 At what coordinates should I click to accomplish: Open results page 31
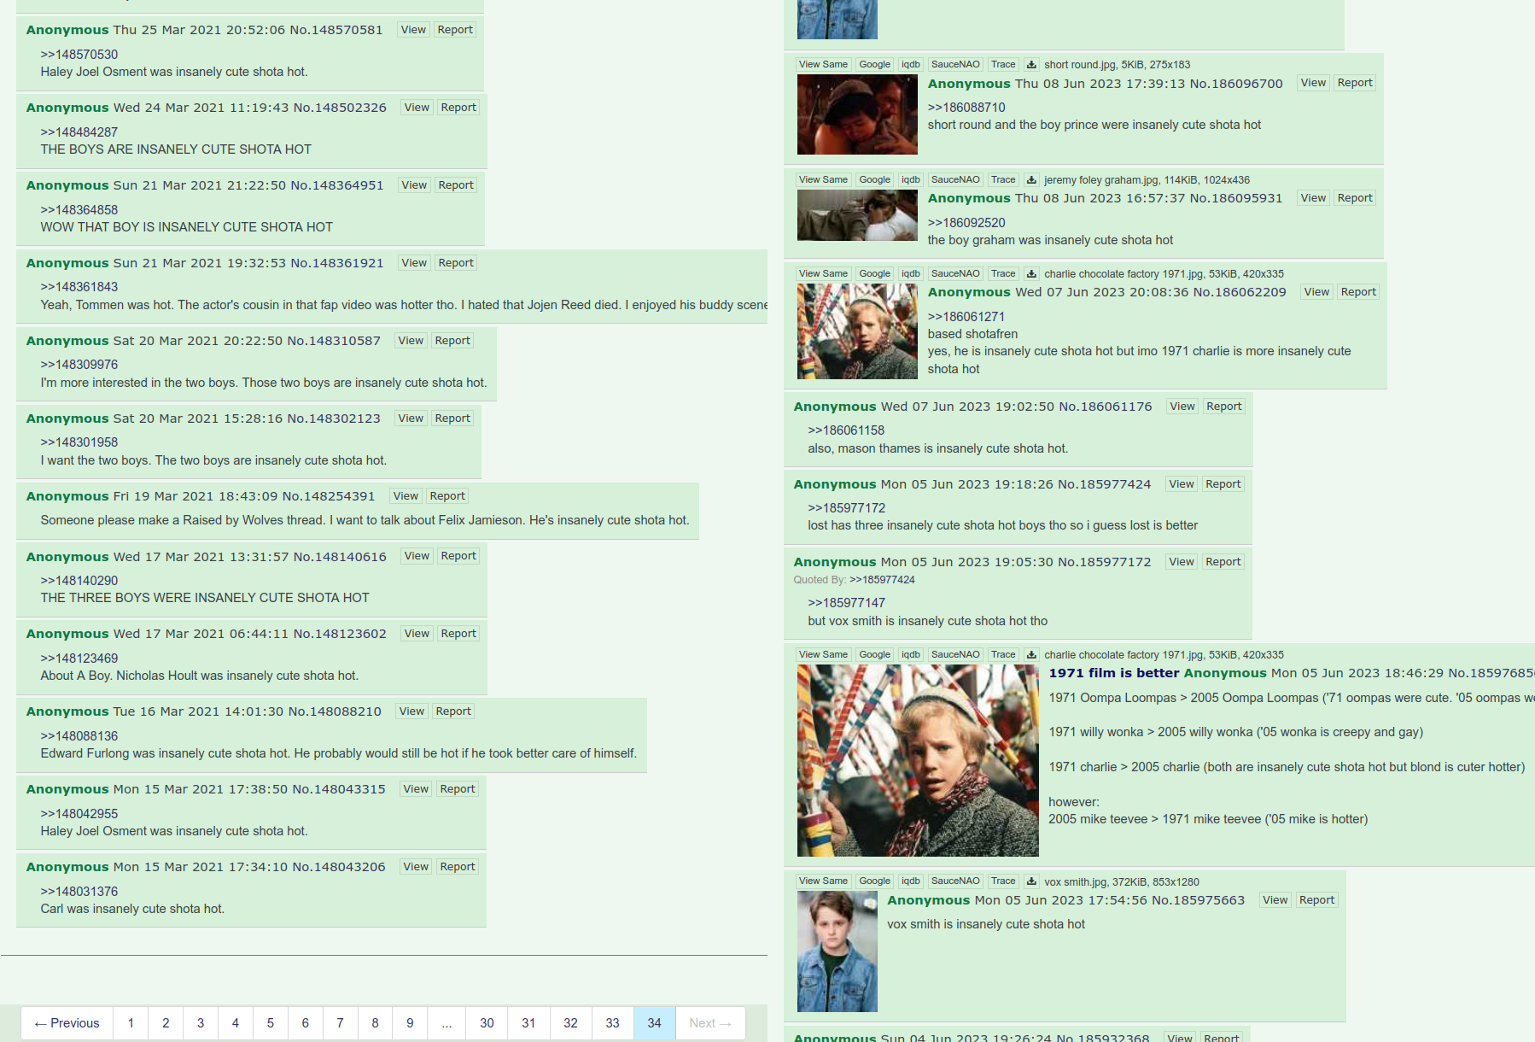pyautogui.click(x=528, y=1023)
